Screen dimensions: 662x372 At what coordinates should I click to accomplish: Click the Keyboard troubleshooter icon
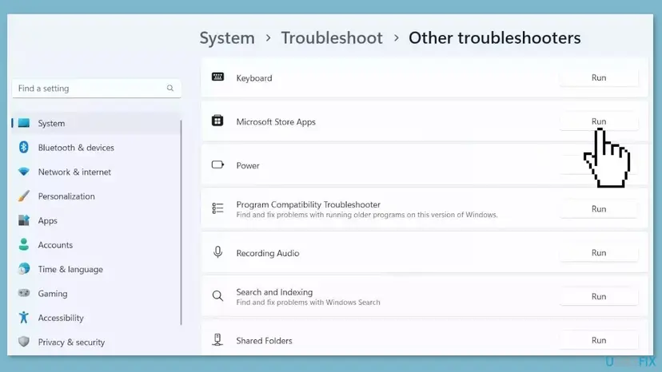(x=217, y=77)
